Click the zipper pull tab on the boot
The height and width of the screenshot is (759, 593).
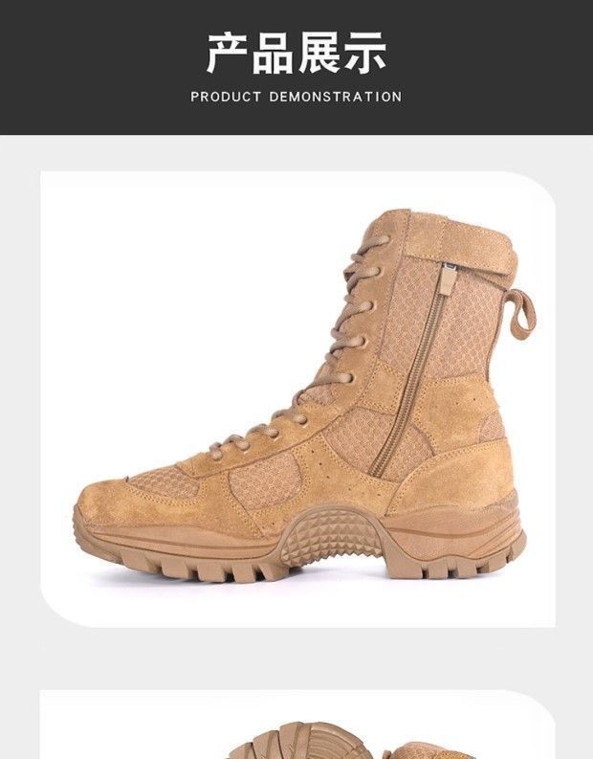450,279
